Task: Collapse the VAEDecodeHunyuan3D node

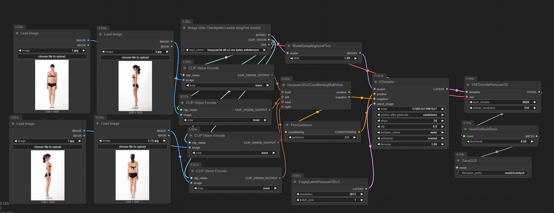Action: click(x=468, y=85)
